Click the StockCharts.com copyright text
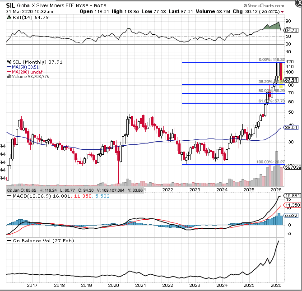Image resolution: width=302 pixels, height=291 pixels. click(x=264, y=5)
